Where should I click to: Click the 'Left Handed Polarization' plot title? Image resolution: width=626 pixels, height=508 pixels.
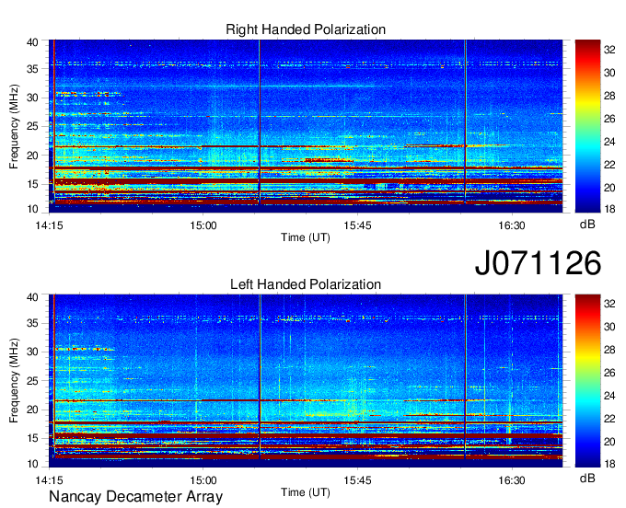[306, 284]
